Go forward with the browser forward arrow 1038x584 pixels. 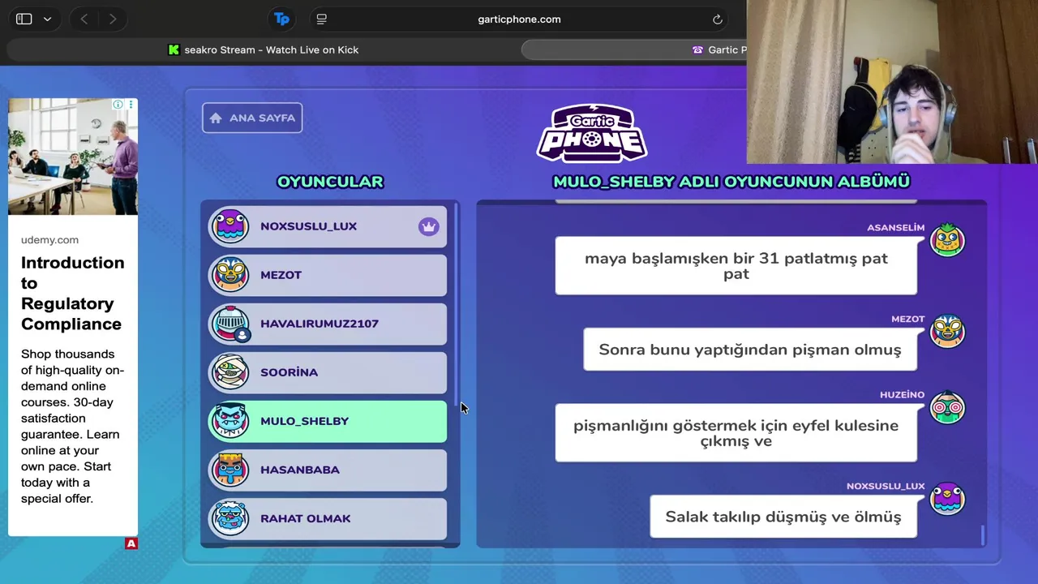tap(113, 19)
